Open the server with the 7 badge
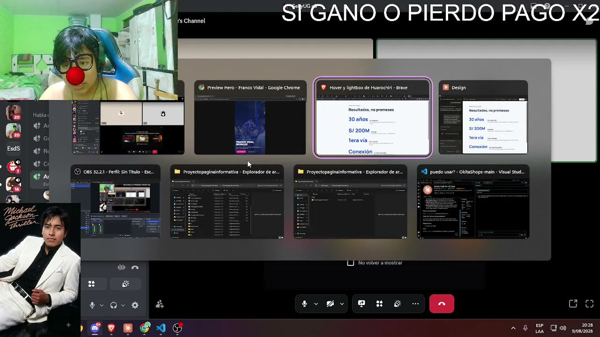Screen dimensions: 600x337 pos(13,166)
